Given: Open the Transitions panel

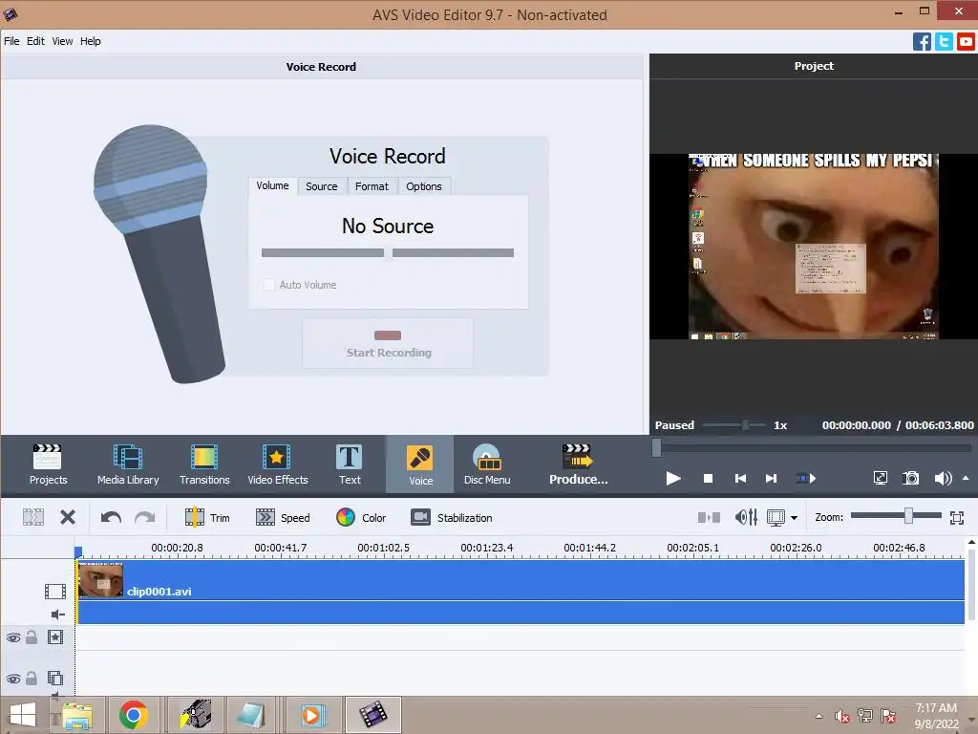Looking at the screenshot, I should pos(204,464).
